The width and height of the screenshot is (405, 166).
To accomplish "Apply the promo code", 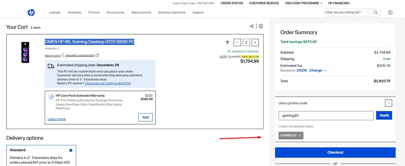I will pyautogui.click(x=384, y=115).
